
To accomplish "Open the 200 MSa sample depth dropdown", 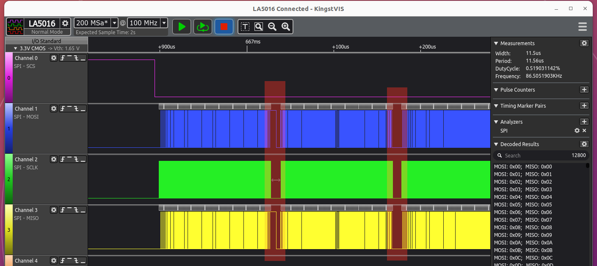I will point(114,23).
